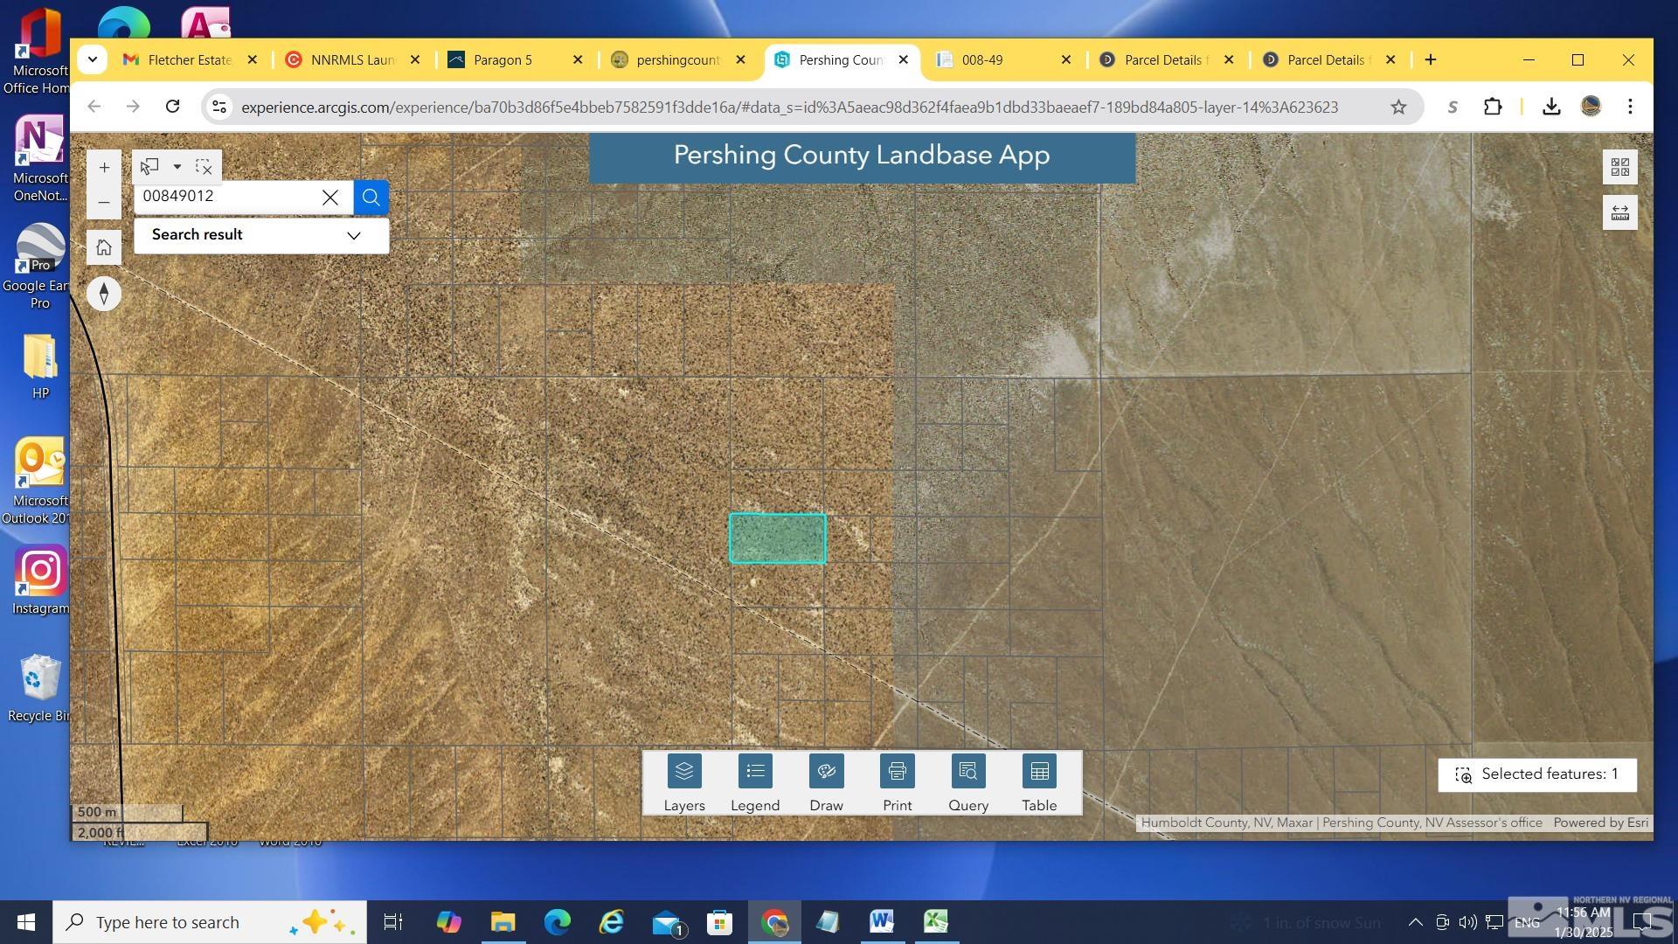The image size is (1678, 944).
Task: Click the blue parcel search button
Action: point(371,198)
